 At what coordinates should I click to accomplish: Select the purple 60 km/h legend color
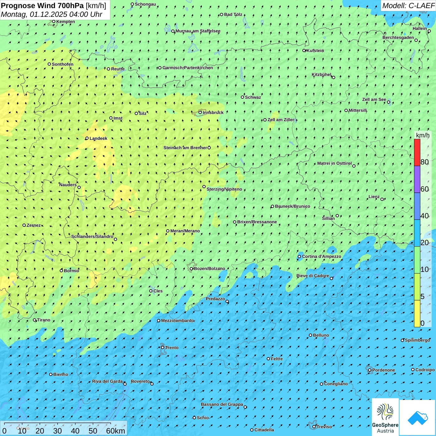[x=417, y=179]
